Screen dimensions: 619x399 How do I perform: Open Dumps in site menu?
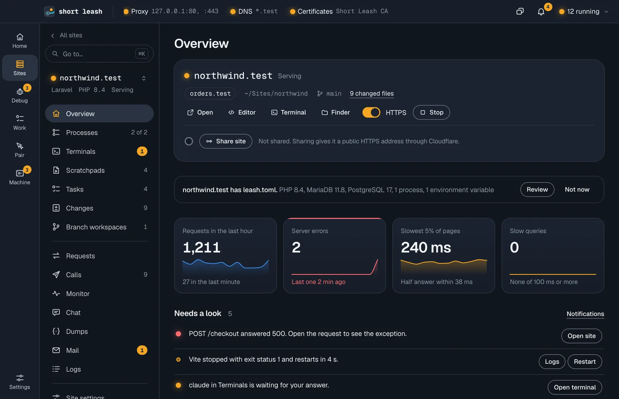point(99,331)
